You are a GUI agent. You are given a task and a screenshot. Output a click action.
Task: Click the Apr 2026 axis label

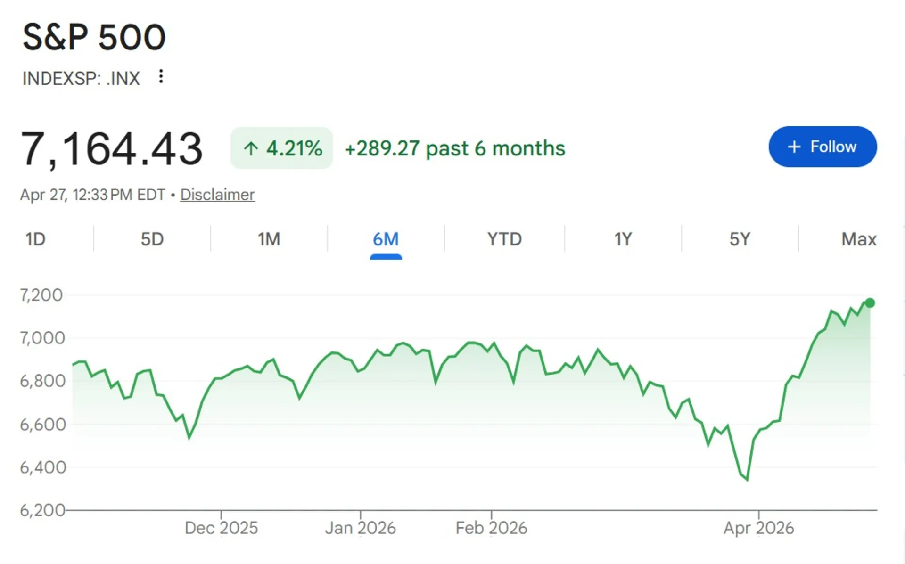[758, 528]
